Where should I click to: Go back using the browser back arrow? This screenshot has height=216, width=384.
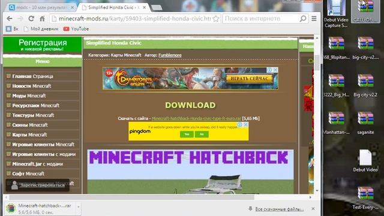tap(10, 19)
